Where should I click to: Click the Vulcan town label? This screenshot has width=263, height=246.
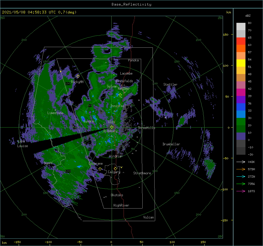click(x=148, y=217)
